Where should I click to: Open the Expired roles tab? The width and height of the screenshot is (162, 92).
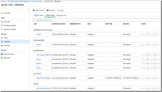tap(61, 15)
